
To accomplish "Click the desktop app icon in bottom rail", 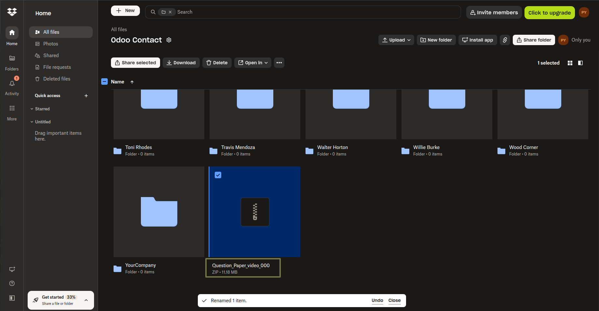I will pos(12,269).
